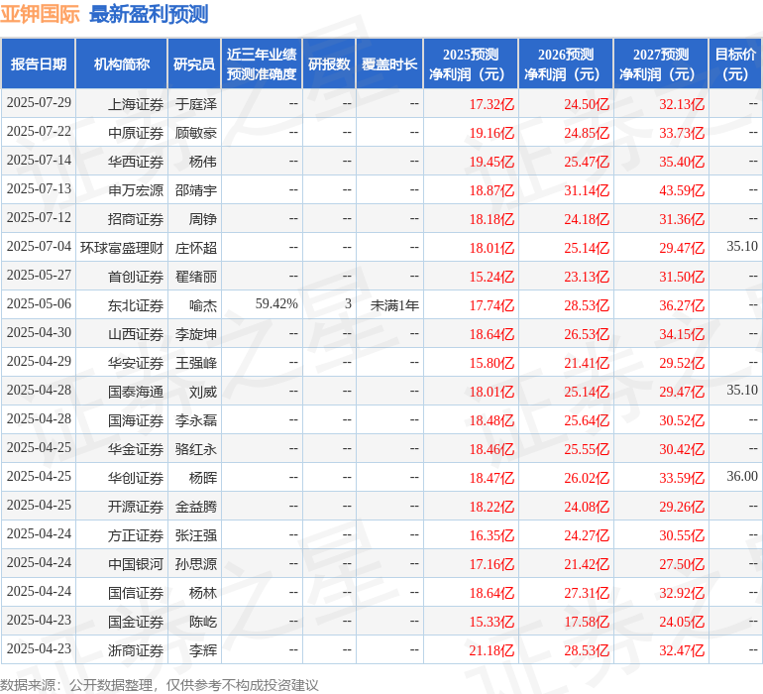The image size is (763, 694).
Task: Click the 2025-07-29 report date cell
Action: click(x=39, y=103)
